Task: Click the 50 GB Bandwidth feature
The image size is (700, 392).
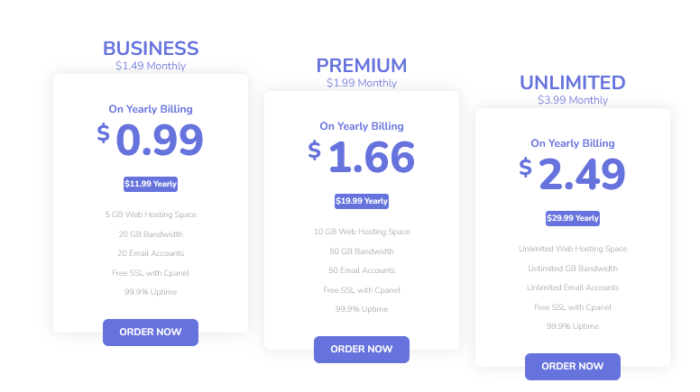Action: 362,251
